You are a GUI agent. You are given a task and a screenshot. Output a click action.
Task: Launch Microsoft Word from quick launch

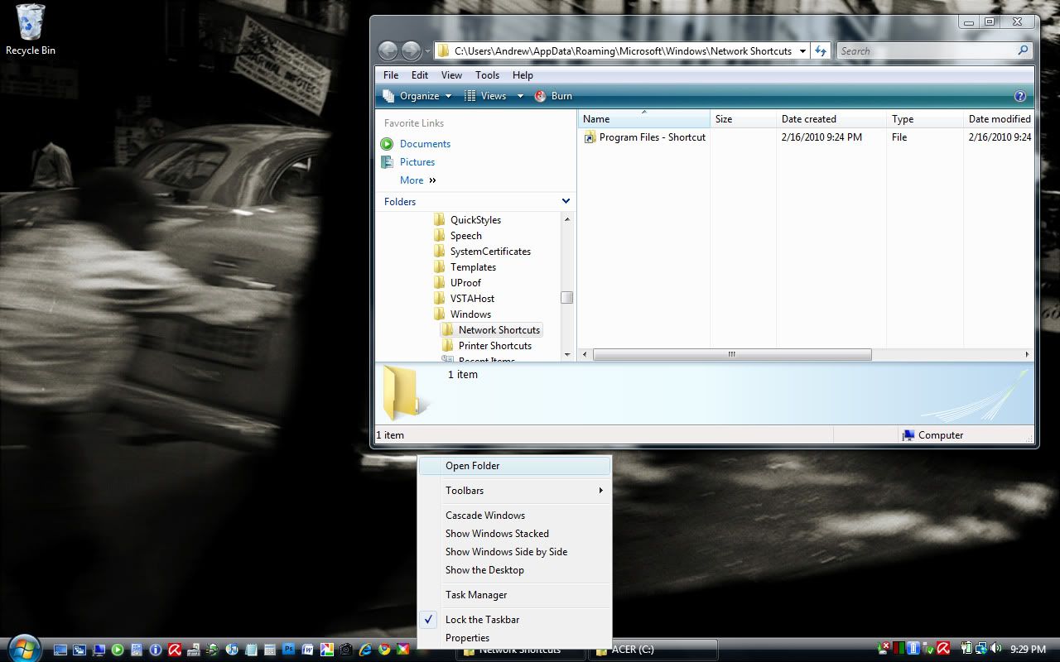point(308,650)
